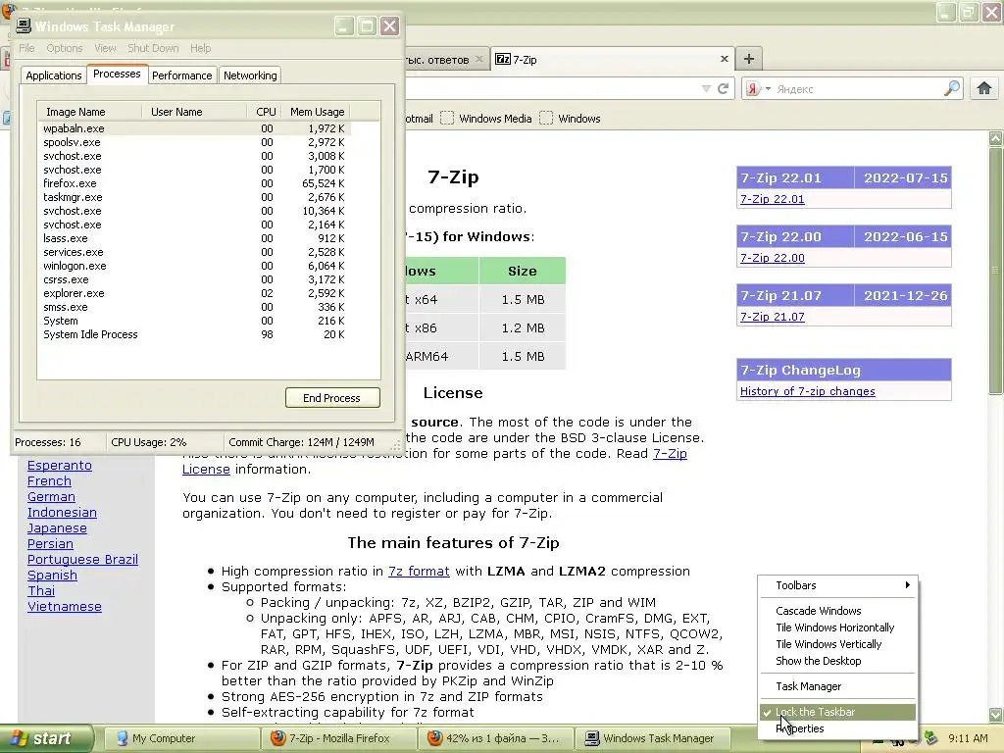This screenshot has height=753, width=1004.
Task: Open the Portuguese Brazil language link
Action: point(82,560)
